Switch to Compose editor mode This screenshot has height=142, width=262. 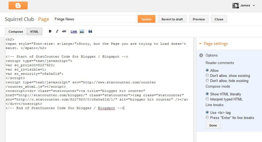[16, 31]
